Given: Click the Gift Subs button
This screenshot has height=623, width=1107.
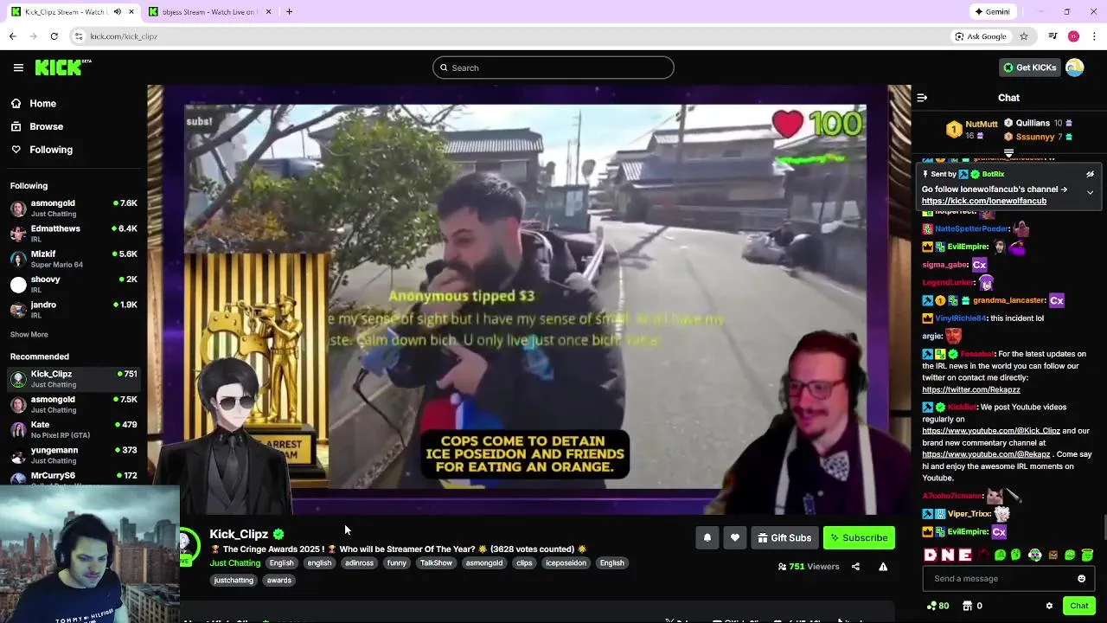Looking at the screenshot, I should tap(784, 538).
